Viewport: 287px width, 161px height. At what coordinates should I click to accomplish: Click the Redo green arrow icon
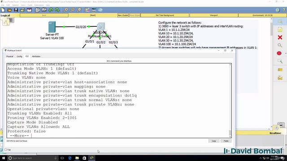click(57, 10)
